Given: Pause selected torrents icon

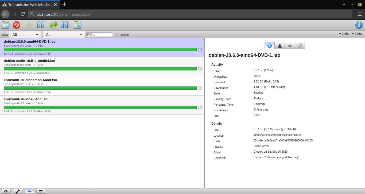Looking at the screenshot, I should [x=41, y=25].
